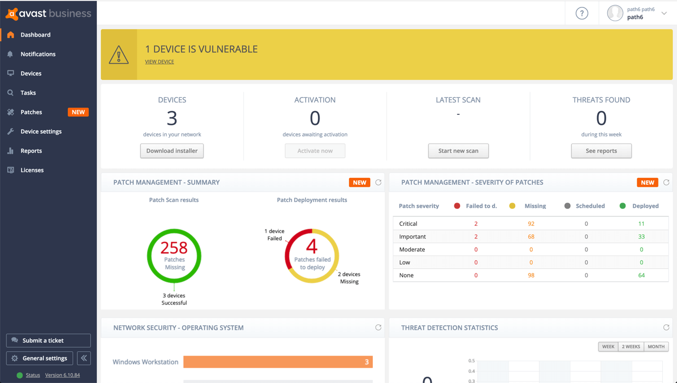
Task: Click the help question mark icon
Action: click(x=582, y=14)
